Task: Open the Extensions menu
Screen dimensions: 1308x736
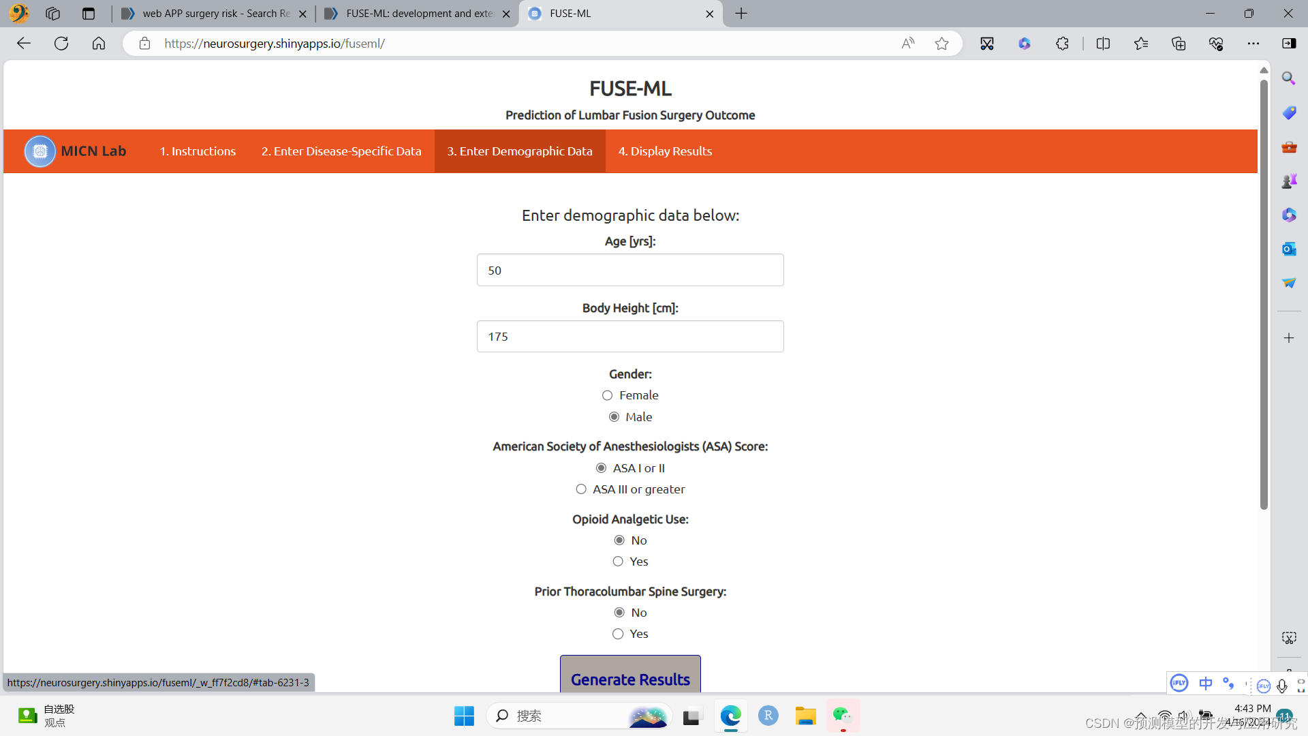Action: (1062, 44)
